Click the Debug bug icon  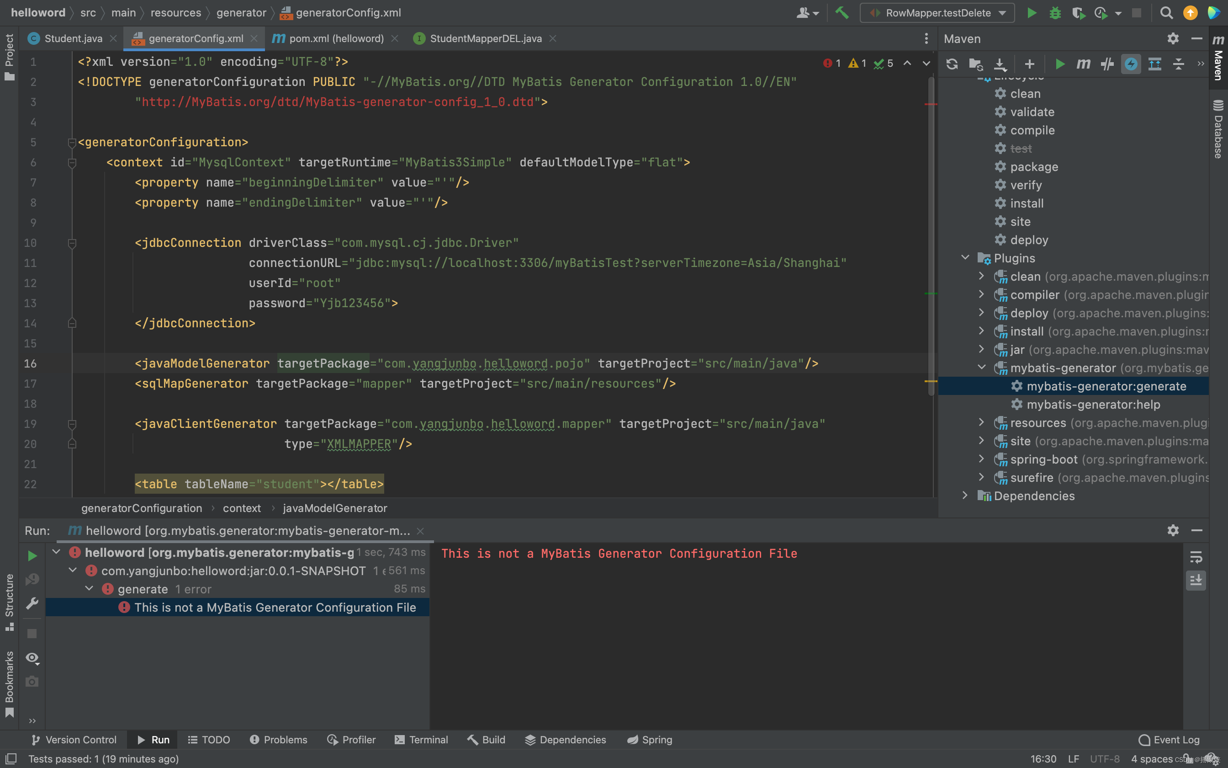tap(1055, 13)
